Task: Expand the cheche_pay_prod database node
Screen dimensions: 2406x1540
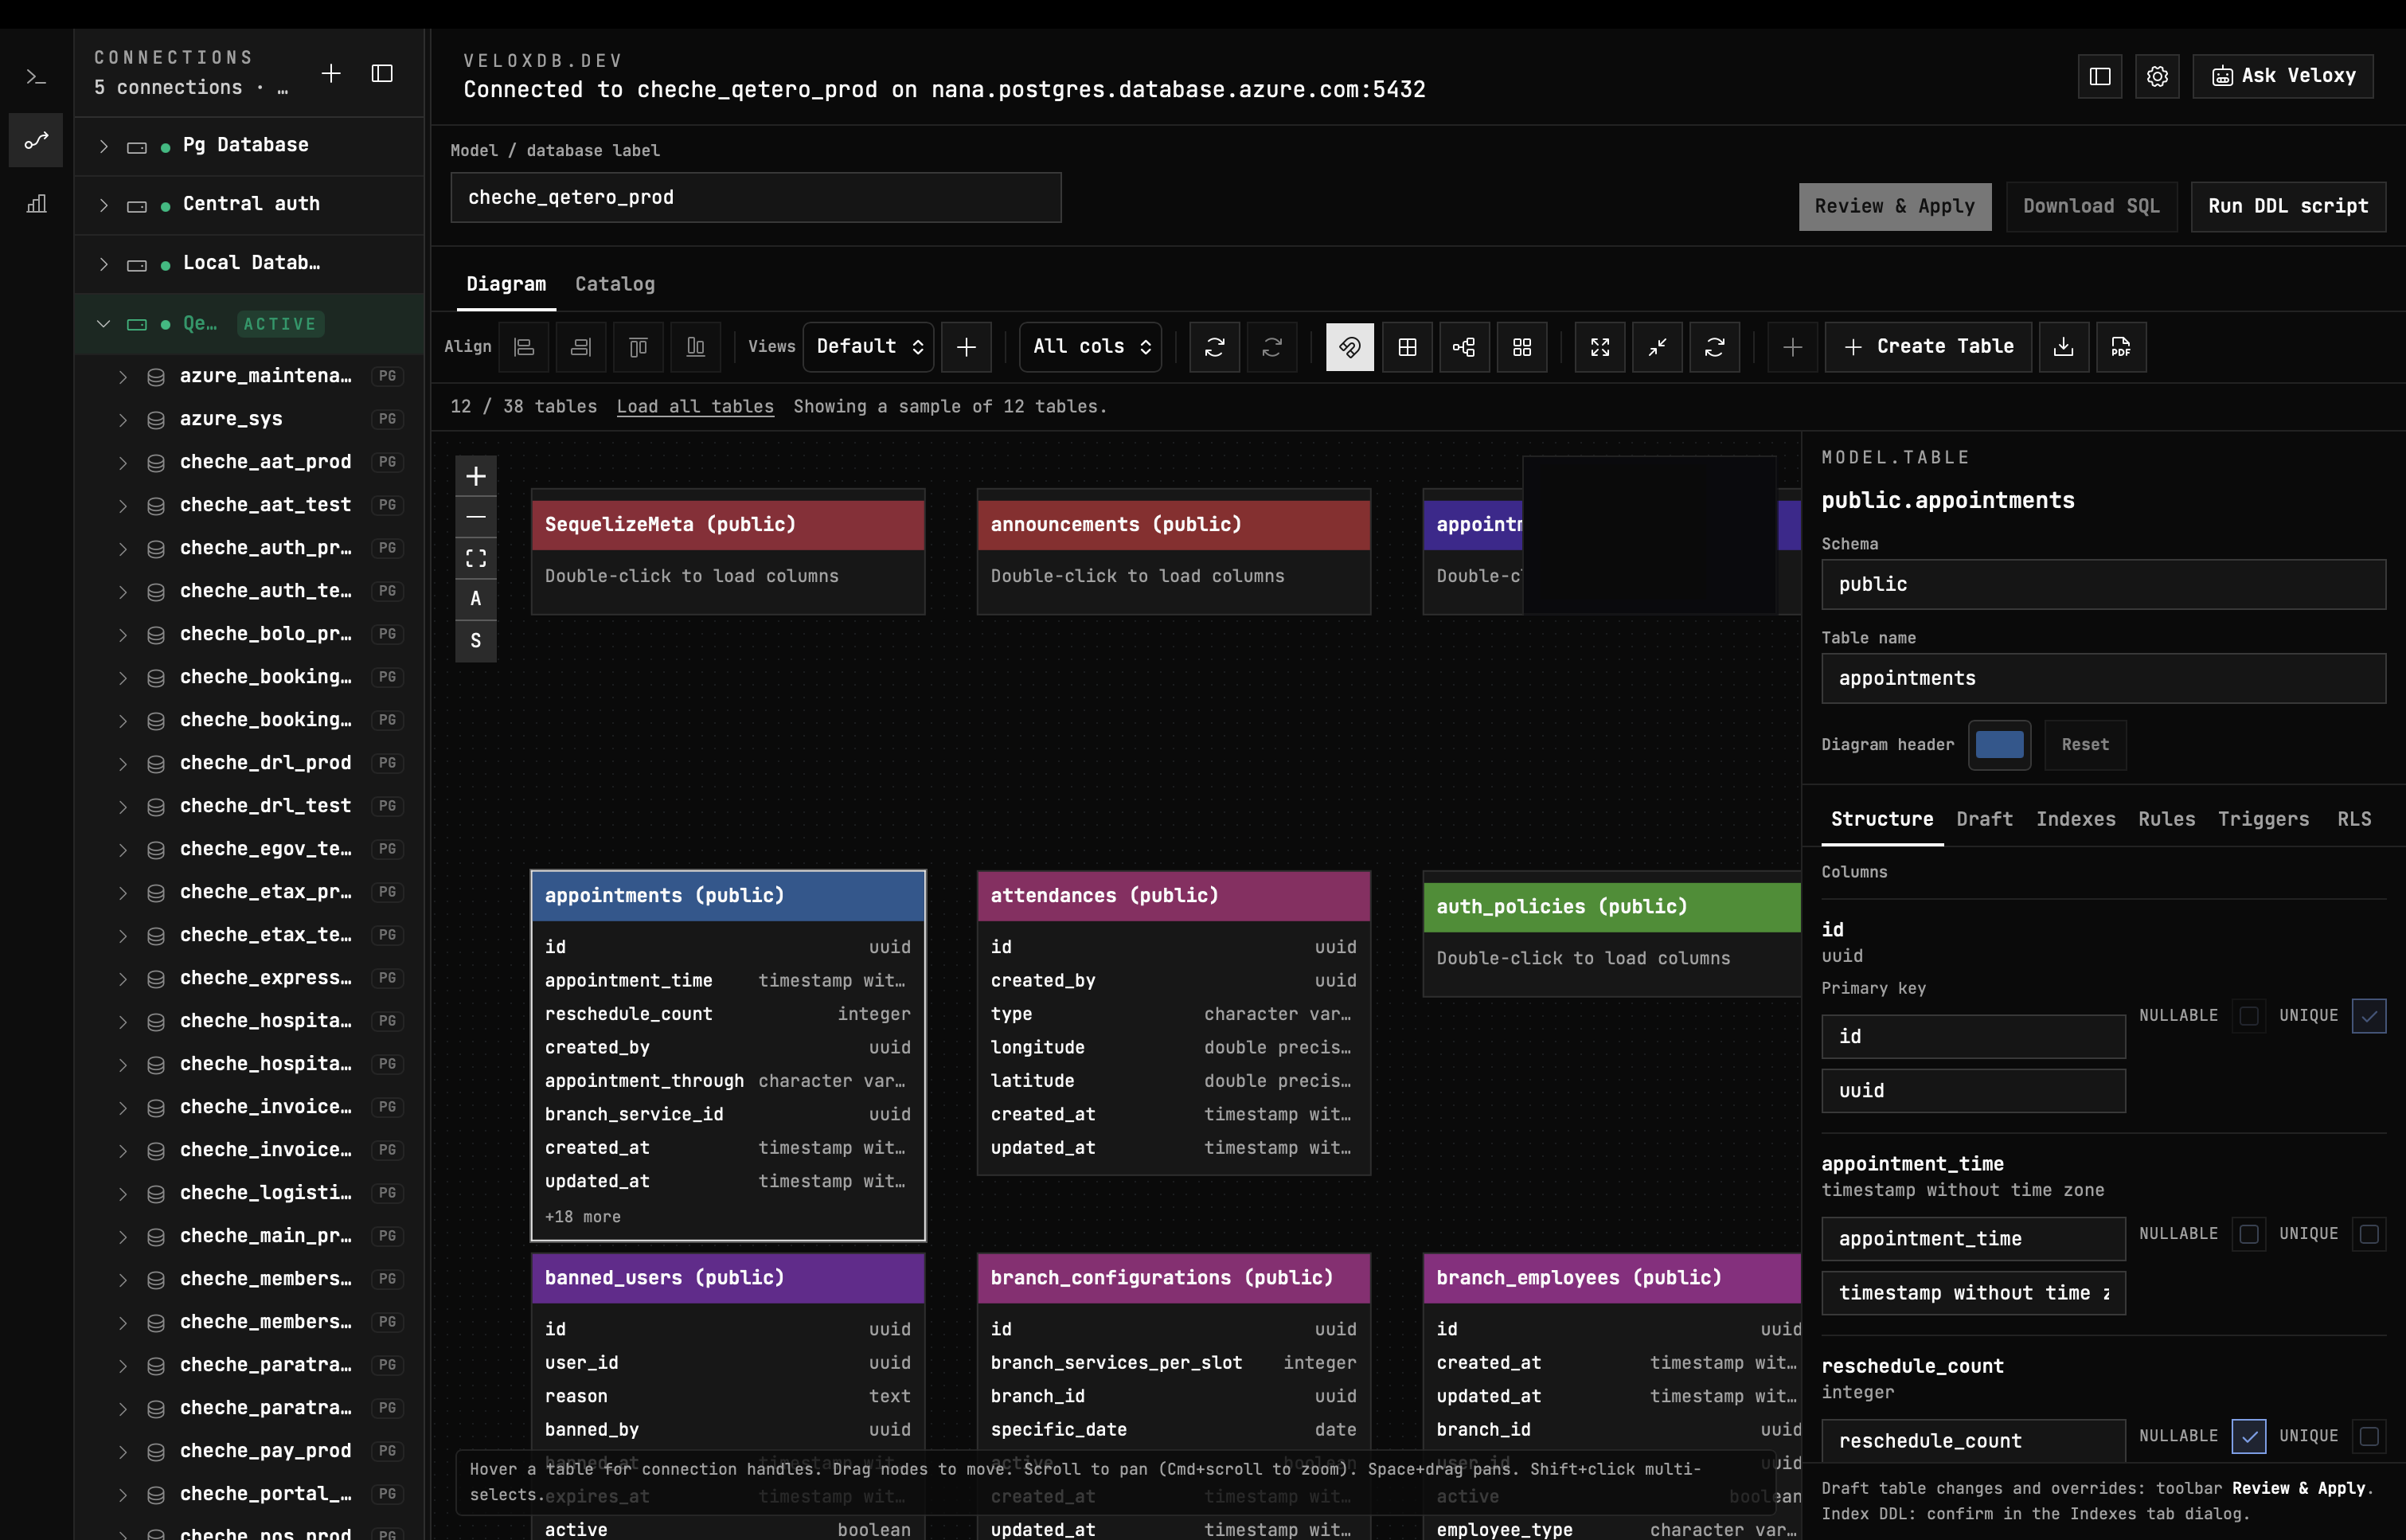Action: point(123,1452)
